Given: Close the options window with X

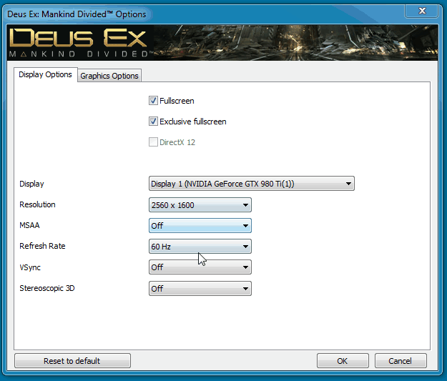Looking at the screenshot, I should tap(422, 11).
